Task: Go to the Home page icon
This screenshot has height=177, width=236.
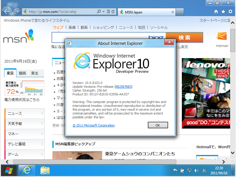Action: point(216,12)
